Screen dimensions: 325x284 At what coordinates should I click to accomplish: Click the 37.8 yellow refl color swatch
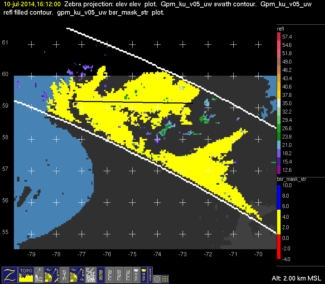[278, 95]
